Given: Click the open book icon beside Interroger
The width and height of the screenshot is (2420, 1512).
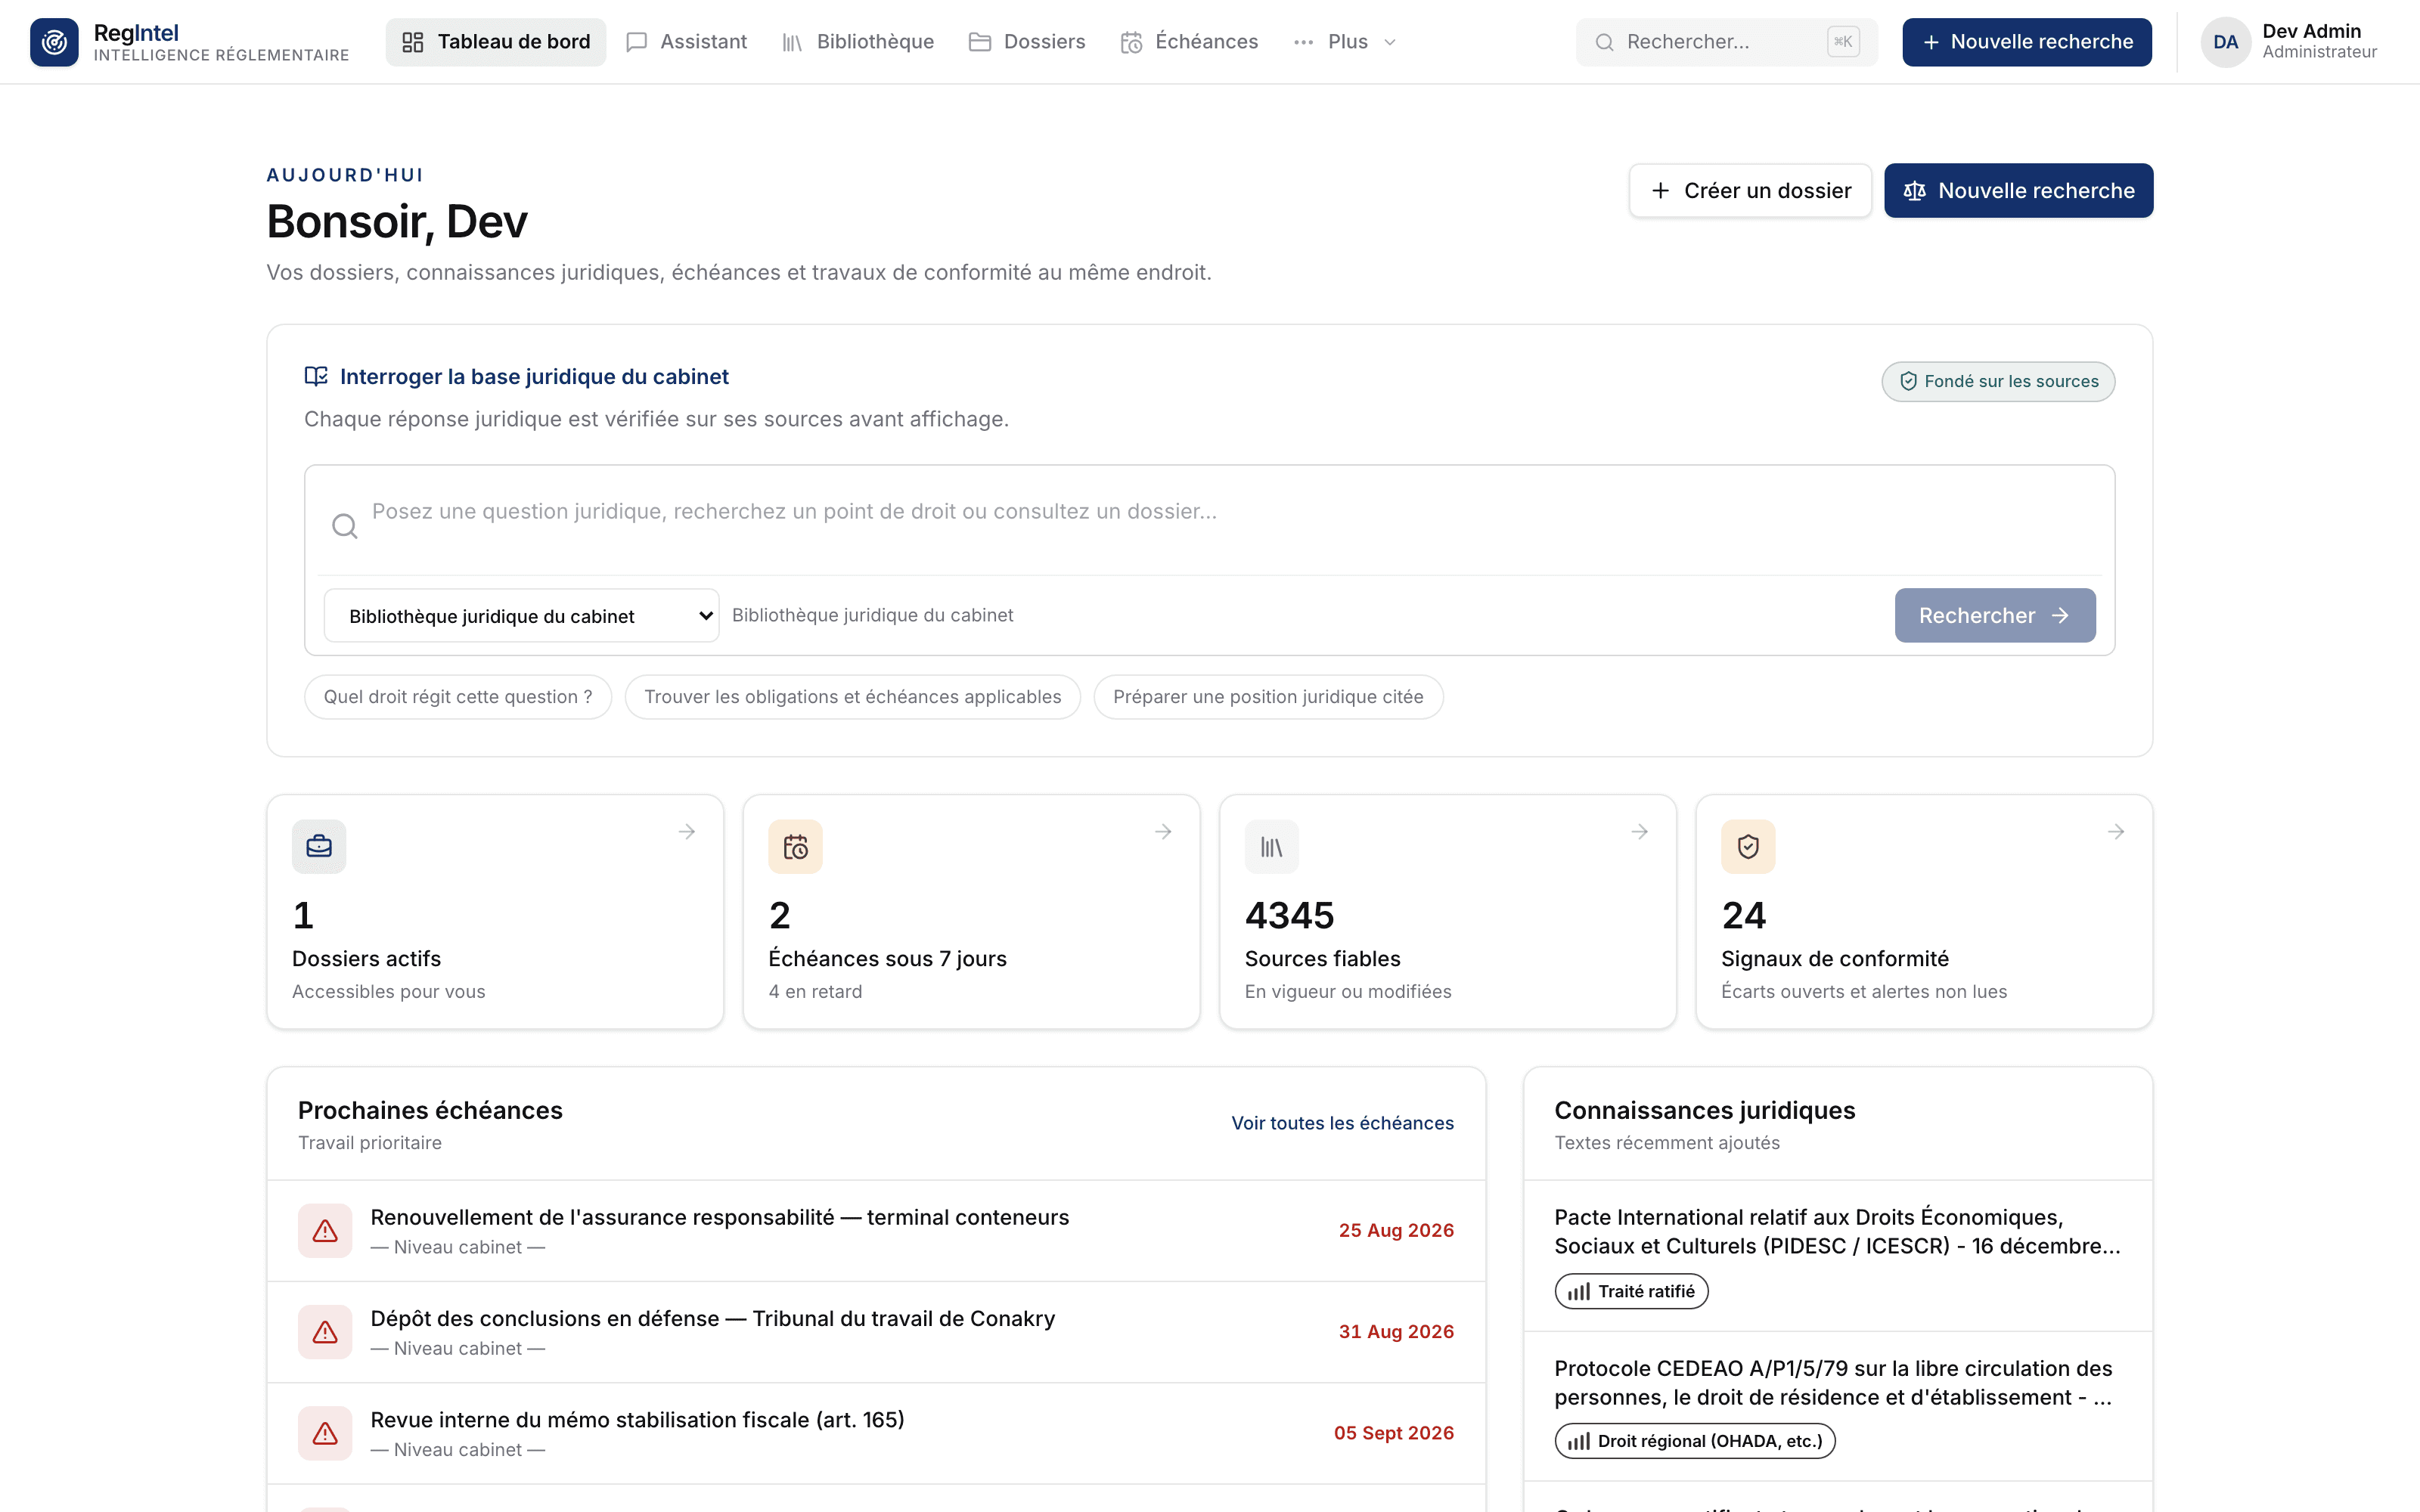Looking at the screenshot, I should [316, 377].
